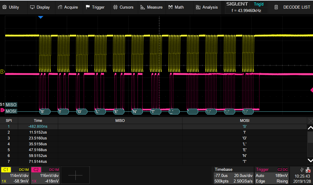
Task: Open the Math functions icon
Action: pyautogui.click(x=171, y=7)
